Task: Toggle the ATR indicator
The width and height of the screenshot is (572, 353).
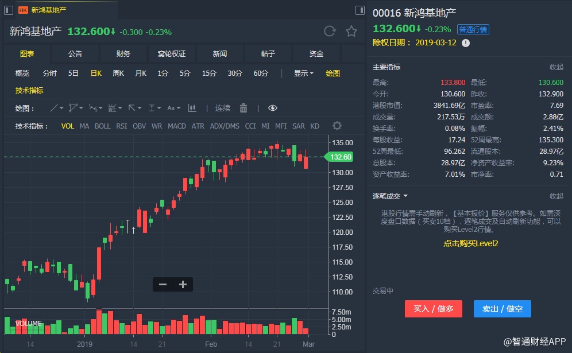Action: (x=198, y=126)
